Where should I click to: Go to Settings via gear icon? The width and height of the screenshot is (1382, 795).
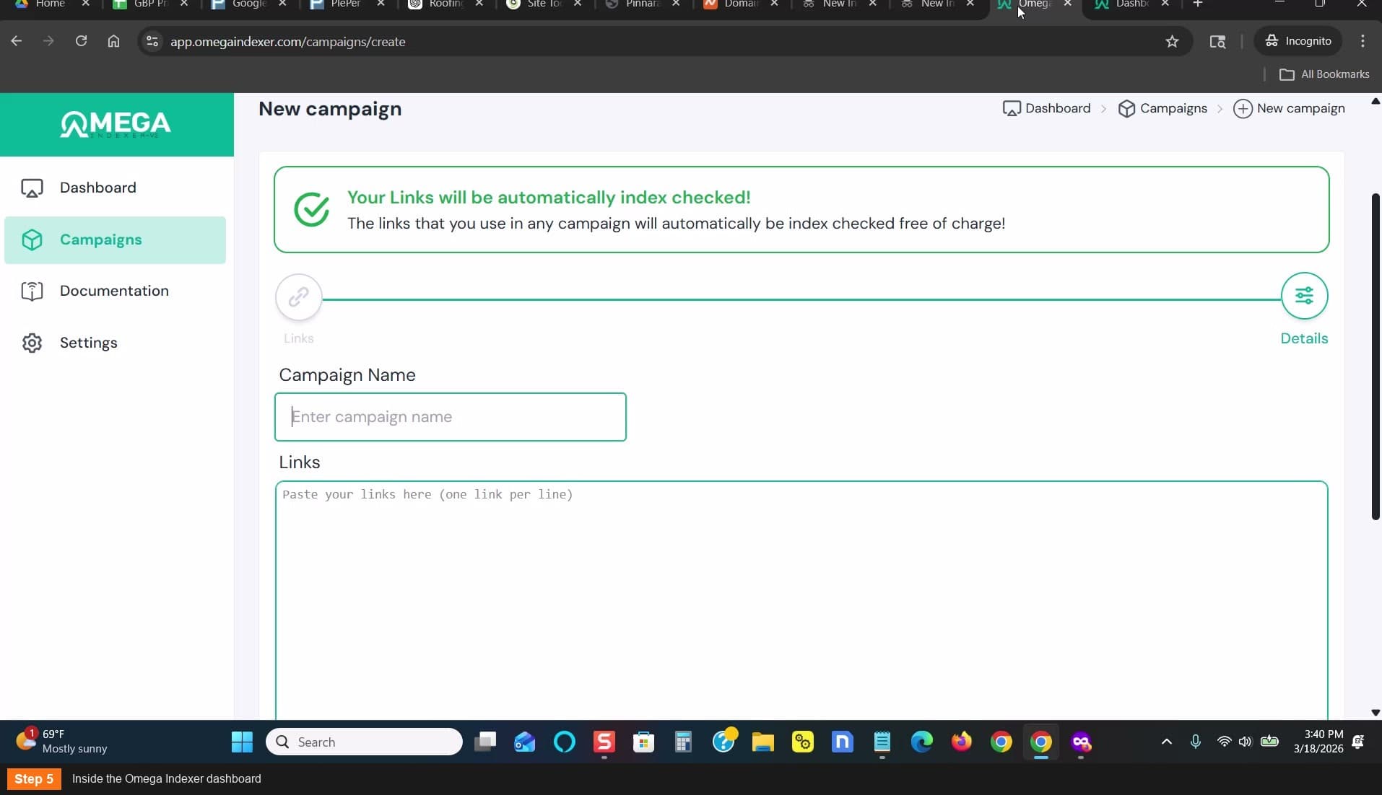tap(32, 343)
